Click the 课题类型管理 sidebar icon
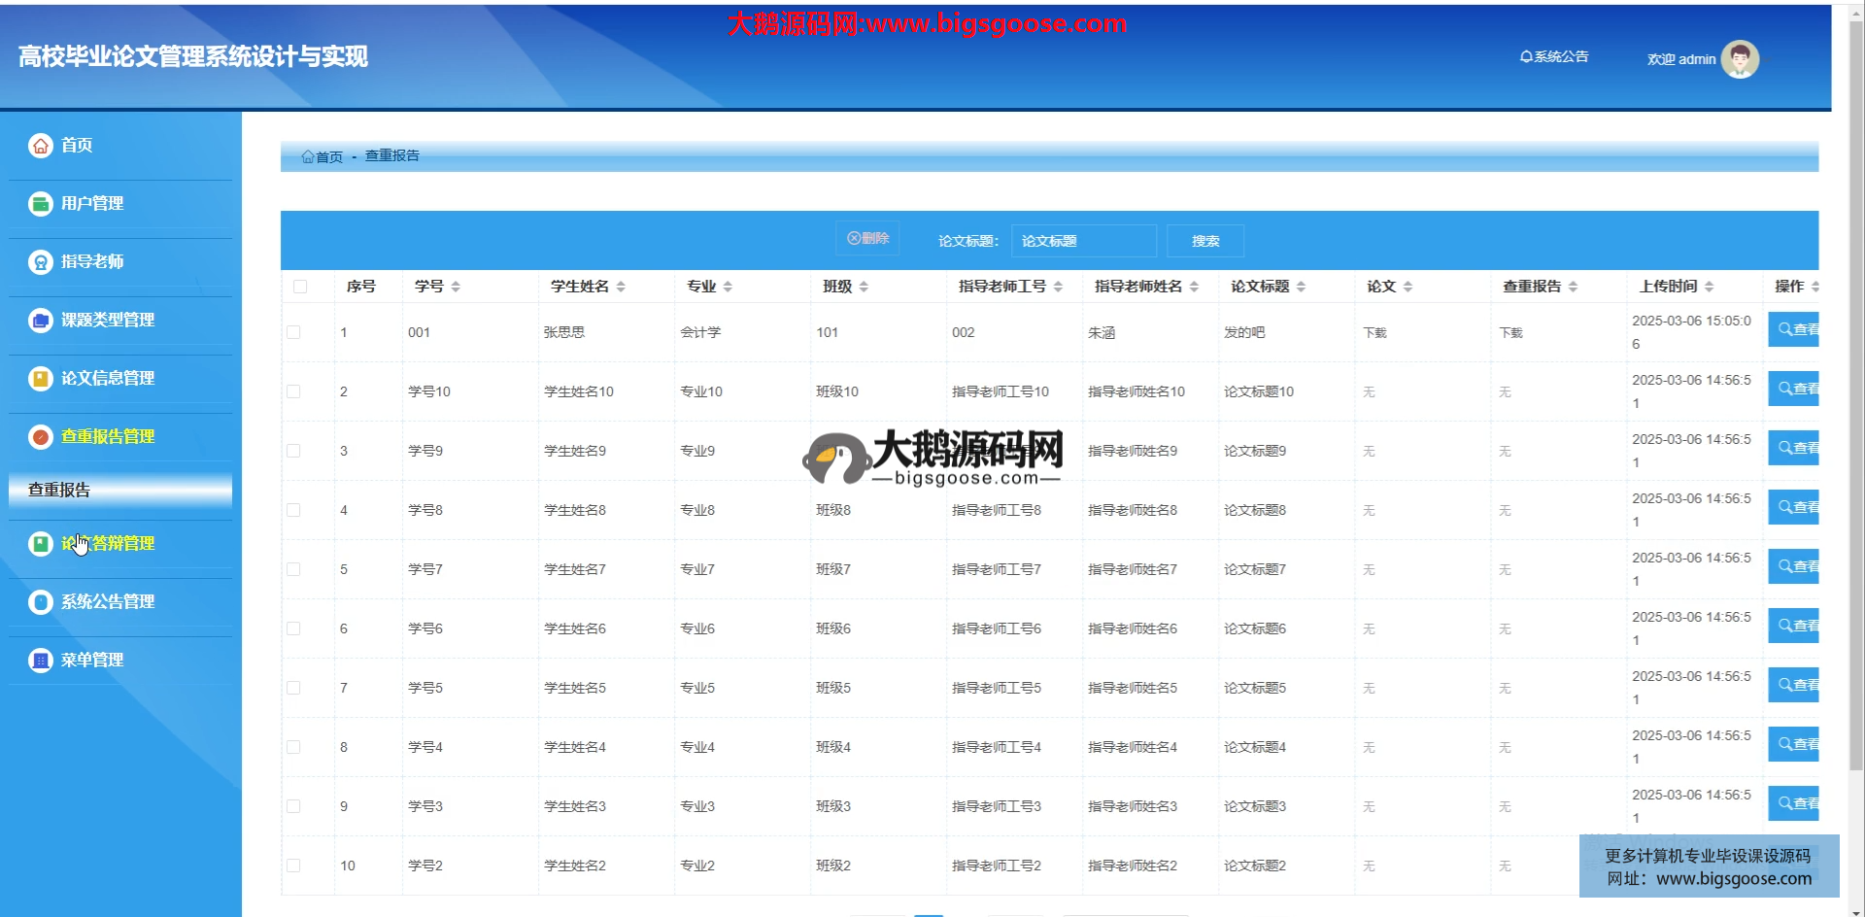1865x917 pixels. click(x=40, y=321)
